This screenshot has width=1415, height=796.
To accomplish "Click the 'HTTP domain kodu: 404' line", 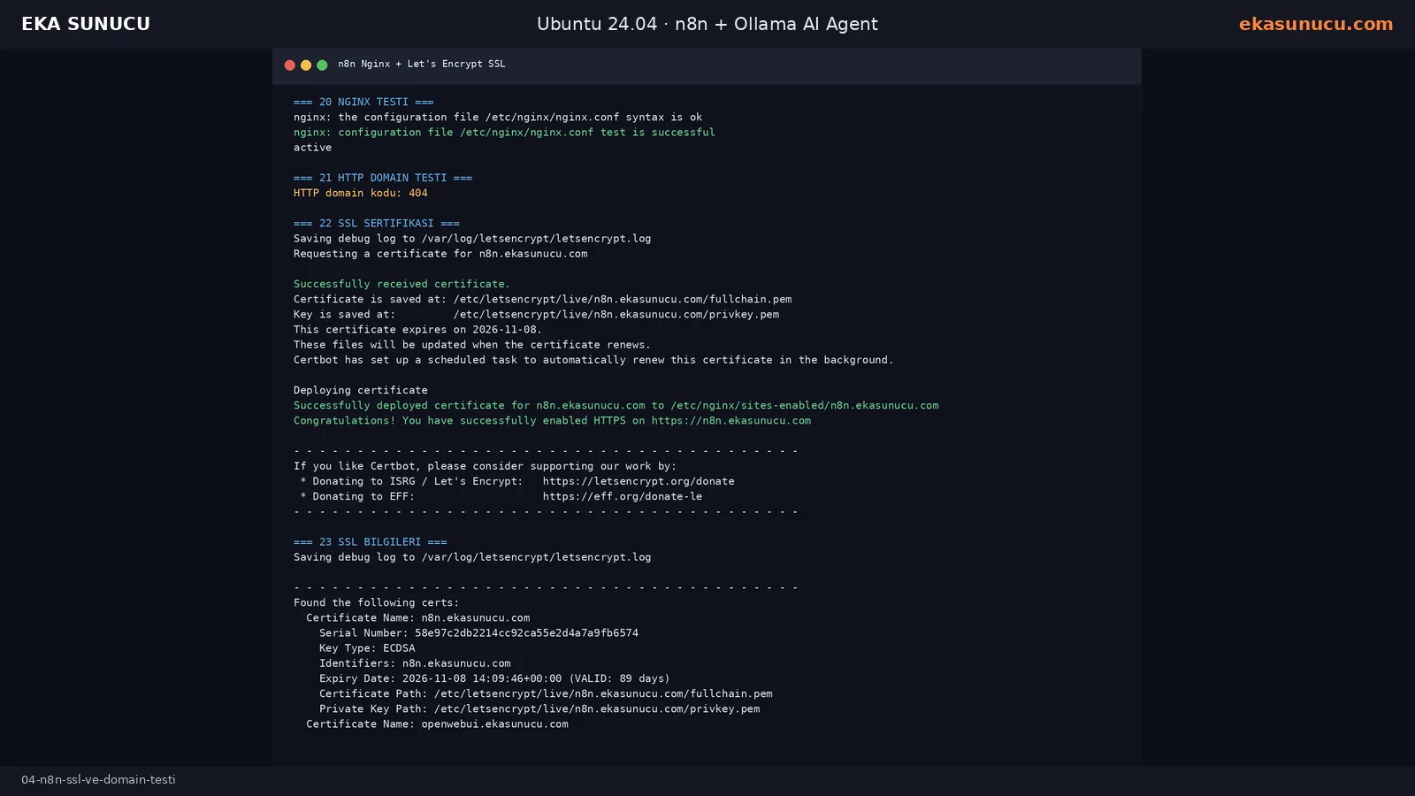I will [x=361, y=193].
